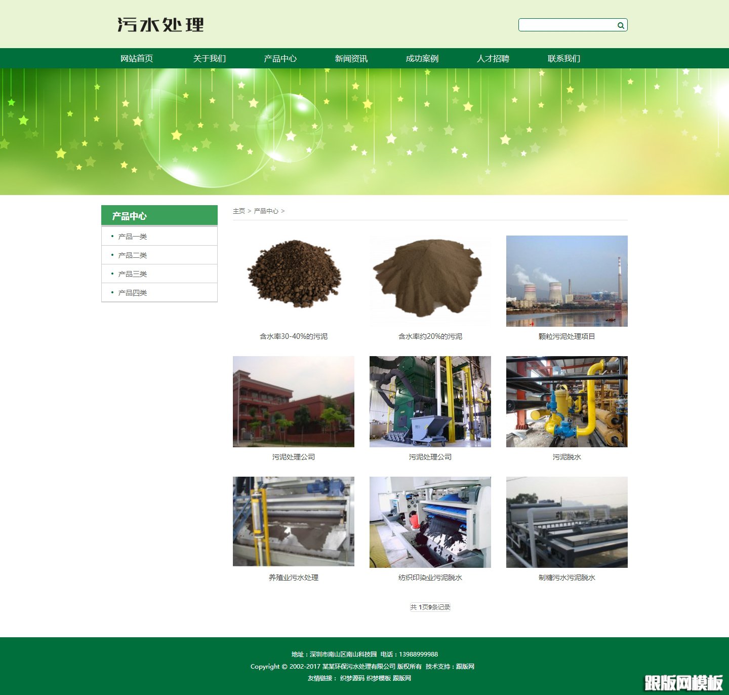
Task: Click the 污水处理 site logo
Action: click(x=160, y=25)
